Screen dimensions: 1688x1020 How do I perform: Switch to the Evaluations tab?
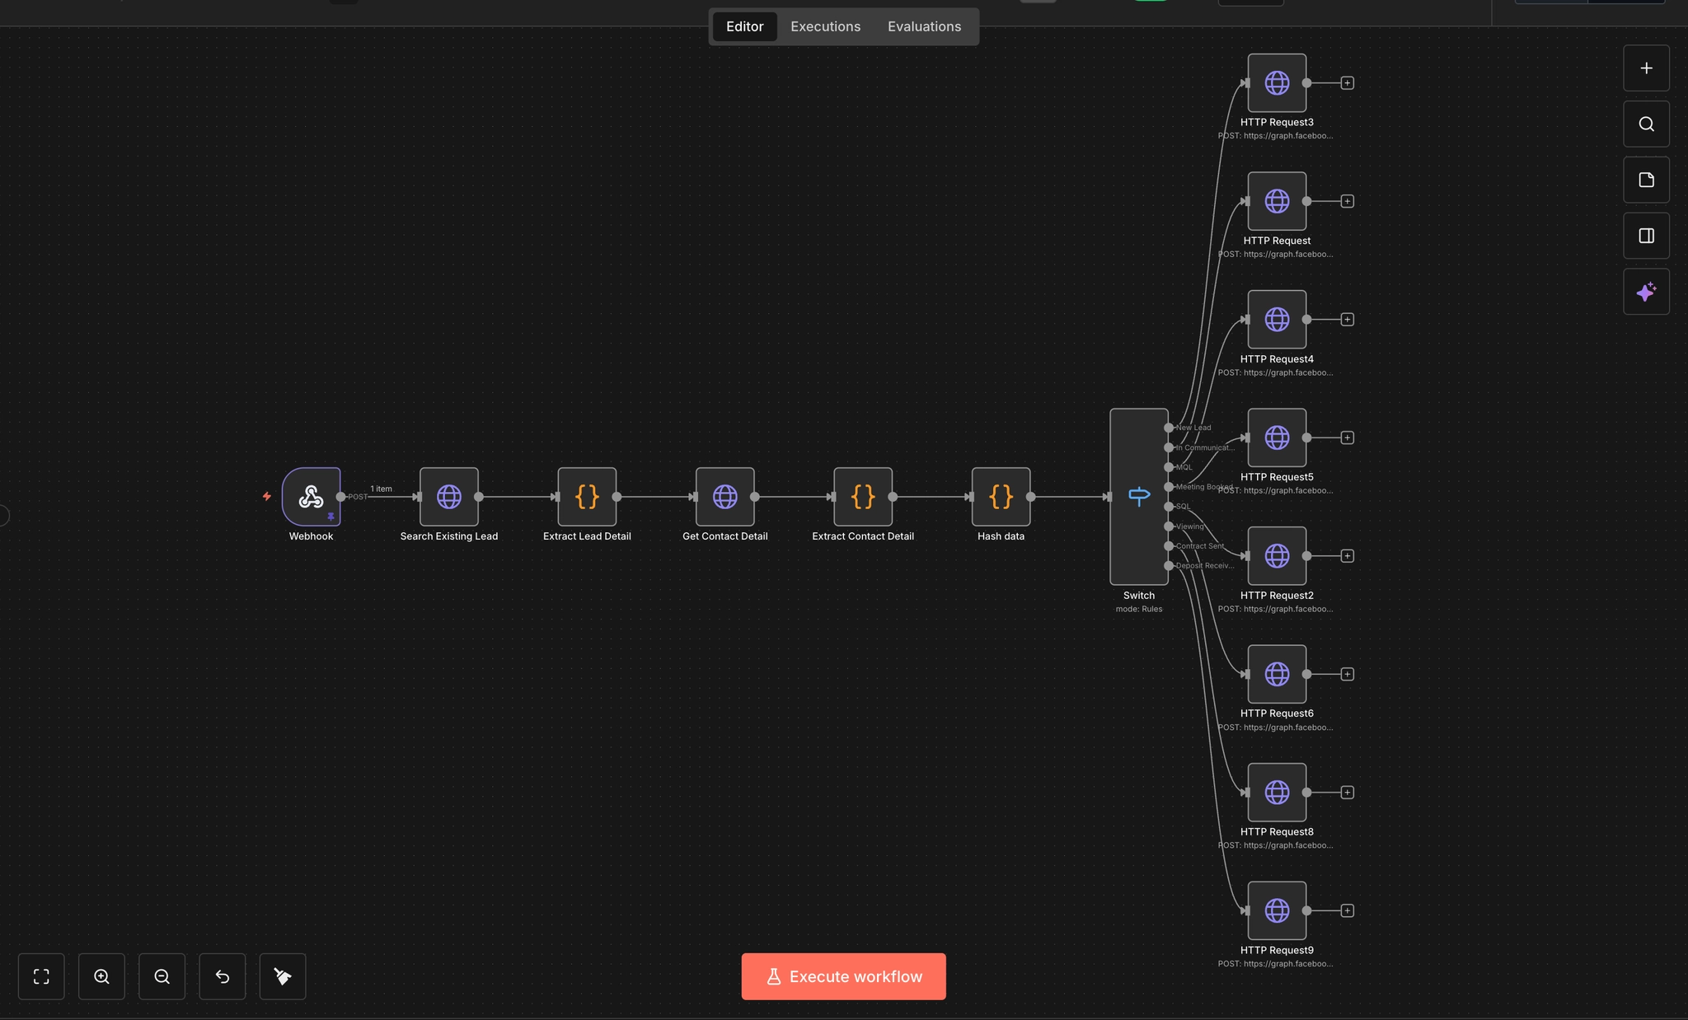click(923, 26)
